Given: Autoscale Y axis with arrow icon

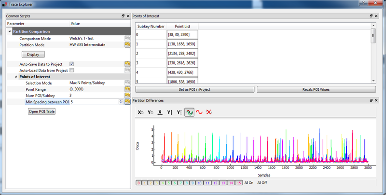Looking at the screenshot, I should [x=170, y=112].
